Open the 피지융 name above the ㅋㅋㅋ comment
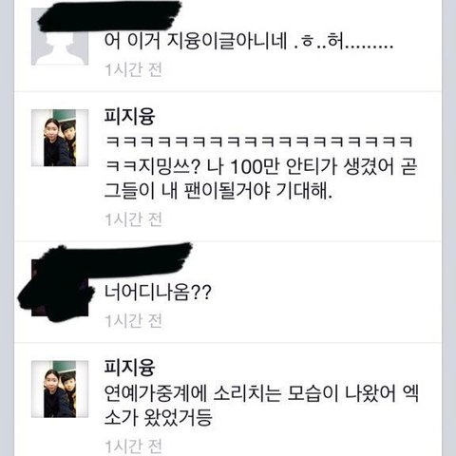The image size is (456, 456). 129,117
